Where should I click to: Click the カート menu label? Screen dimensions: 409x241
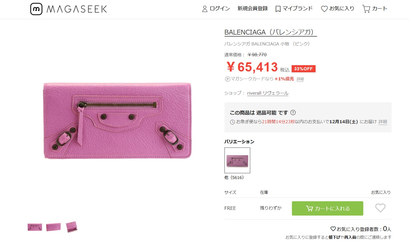(x=380, y=9)
